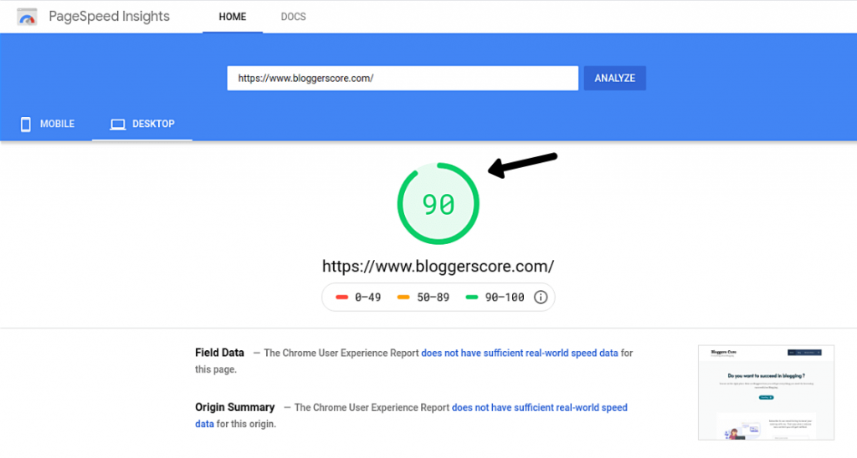
Task: Click the Field Data label
Action: (x=219, y=353)
